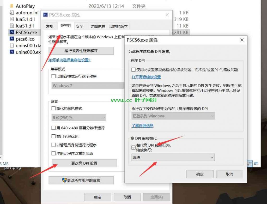The width and height of the screenshot is (267, 204).
Task: Click the lua51.dll file icon
Action: [11, 26]
